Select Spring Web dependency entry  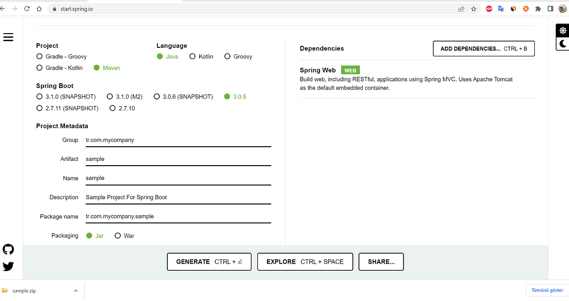pos(417,79)
